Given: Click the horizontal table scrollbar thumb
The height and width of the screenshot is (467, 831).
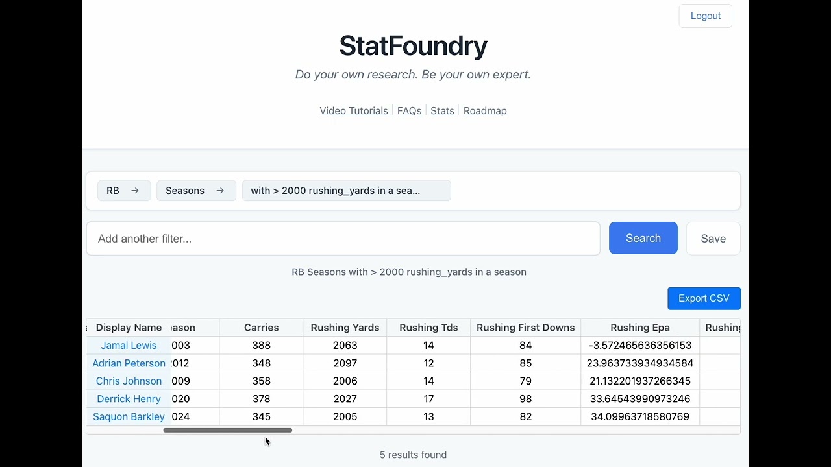Looking at the screenshot, I should (x=228, y=430).
